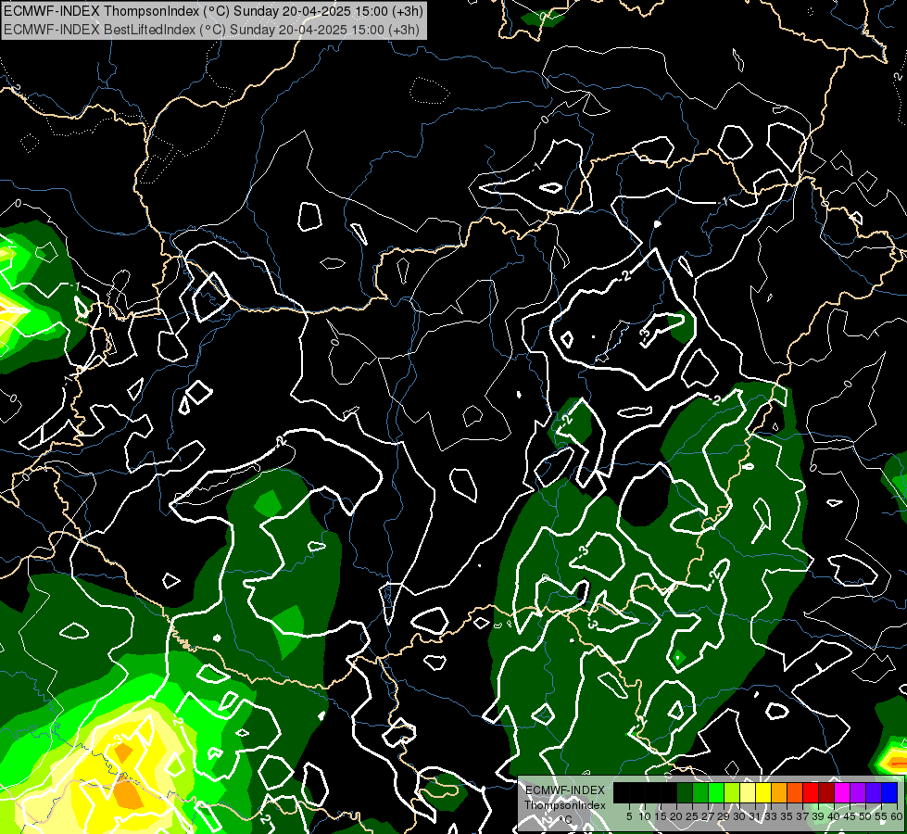Click the orange-red 35-37 legend swatch

tap(795, 792)
